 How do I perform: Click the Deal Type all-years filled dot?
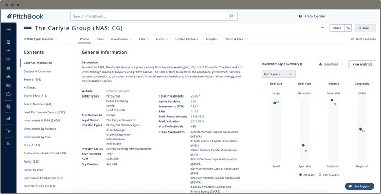303,145
